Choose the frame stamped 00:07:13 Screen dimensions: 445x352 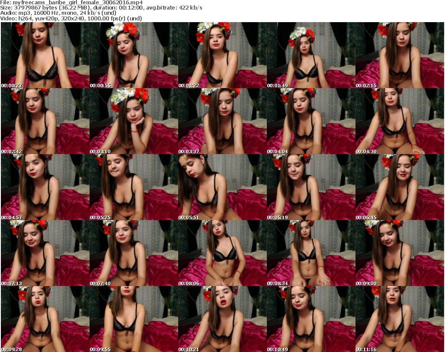point(45,253)
